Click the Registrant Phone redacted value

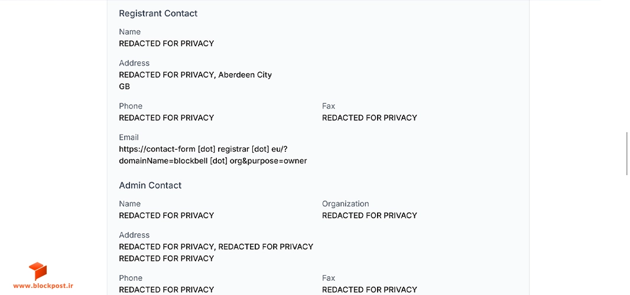click(166, 118)
